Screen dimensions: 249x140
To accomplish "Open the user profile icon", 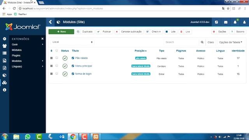I will tap(244, 22).
